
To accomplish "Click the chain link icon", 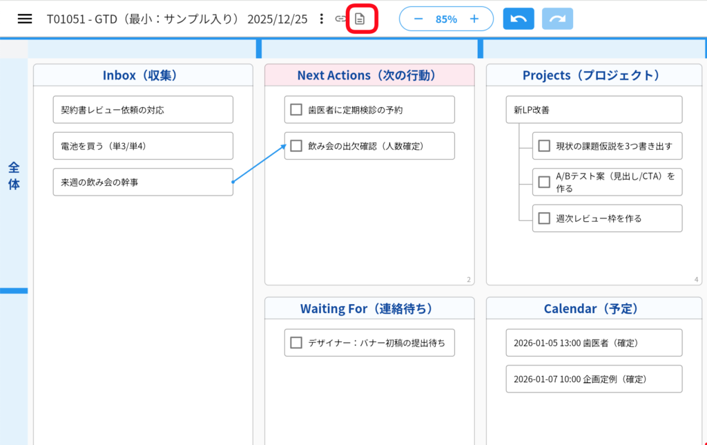I will [340, 19].
